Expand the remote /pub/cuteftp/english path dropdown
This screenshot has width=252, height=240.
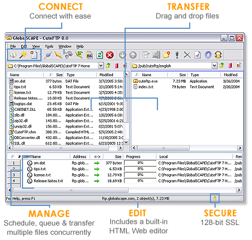coord(214,66)
